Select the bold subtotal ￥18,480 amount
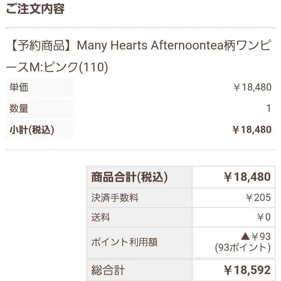The width and height of the screenshot is (281, 281). pos(252,130)
